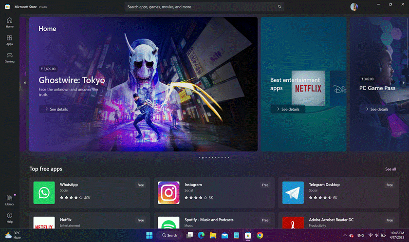
Task: Click the Free button for WhatsApp
Action: coord(141,185)
